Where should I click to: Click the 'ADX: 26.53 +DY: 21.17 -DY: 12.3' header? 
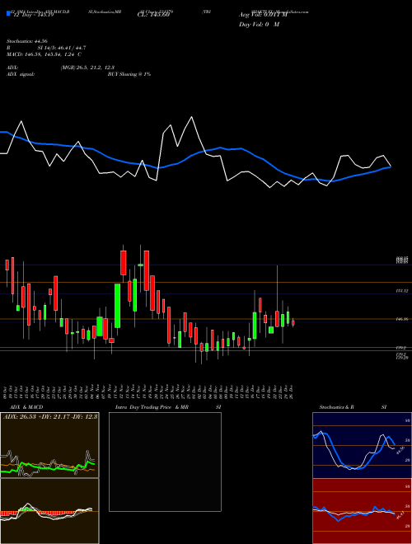pos(50,416)
